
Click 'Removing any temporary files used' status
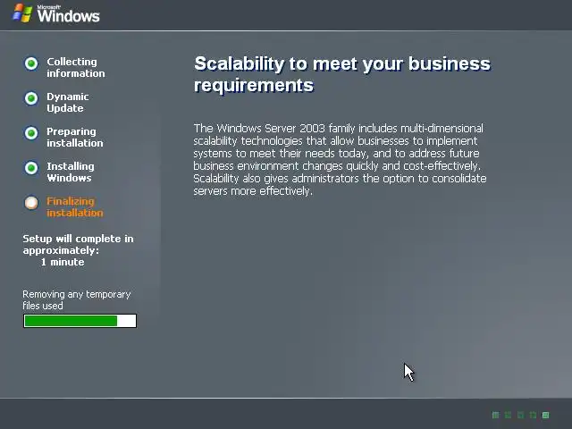[x=77, y=300]
